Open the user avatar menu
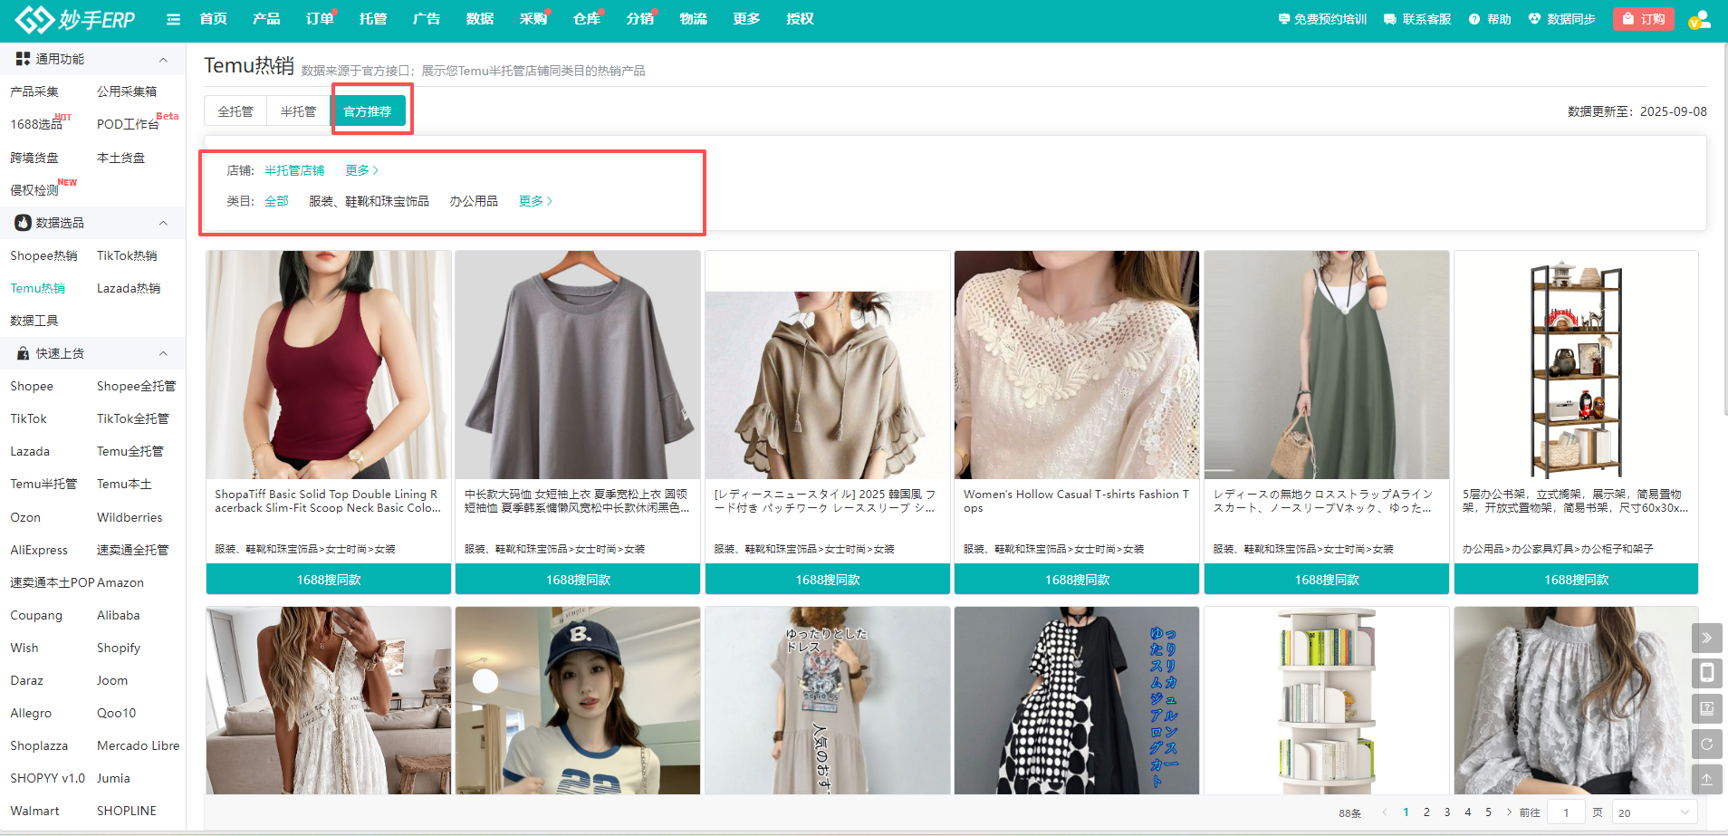Image resolution: width=1728 pixels, height=836 pixels. tap(1699, 19)
